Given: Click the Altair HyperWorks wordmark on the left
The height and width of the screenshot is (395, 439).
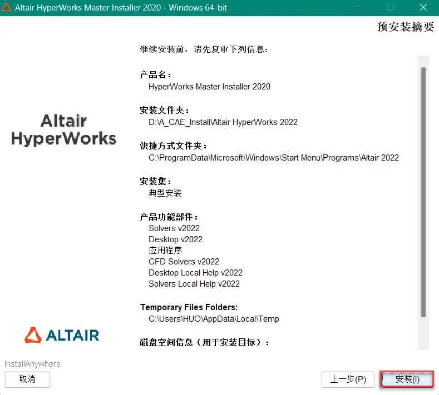Looking at the screenshot, I should (x=64, y=130).
